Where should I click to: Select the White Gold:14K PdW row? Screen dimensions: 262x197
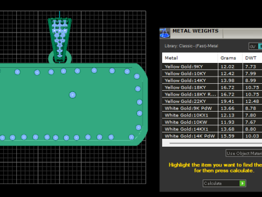tap(212, 136)
